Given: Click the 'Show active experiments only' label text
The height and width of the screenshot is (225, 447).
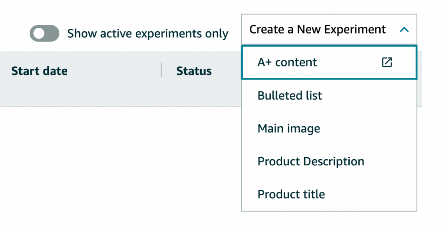Looking at the screenshot, I should click(x=148, y=34).
